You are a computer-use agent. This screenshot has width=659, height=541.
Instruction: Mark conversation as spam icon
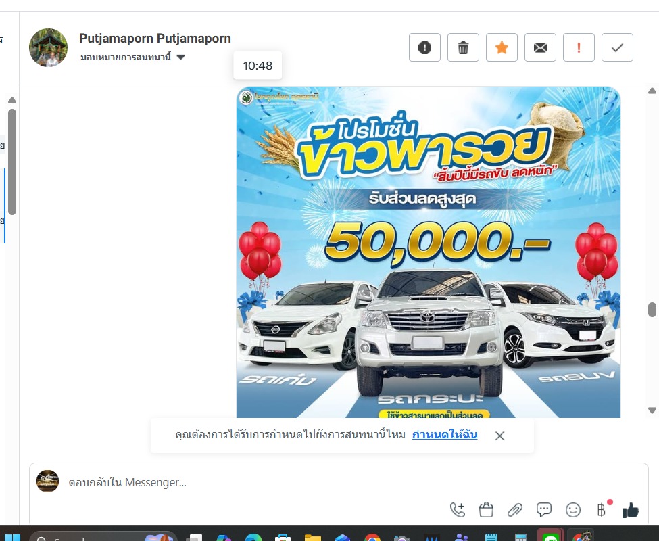click(x=424, y=47)
